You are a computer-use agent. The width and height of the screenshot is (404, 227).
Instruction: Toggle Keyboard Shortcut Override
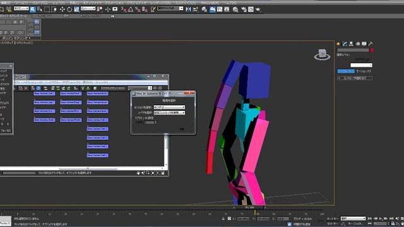pos(115,9)
